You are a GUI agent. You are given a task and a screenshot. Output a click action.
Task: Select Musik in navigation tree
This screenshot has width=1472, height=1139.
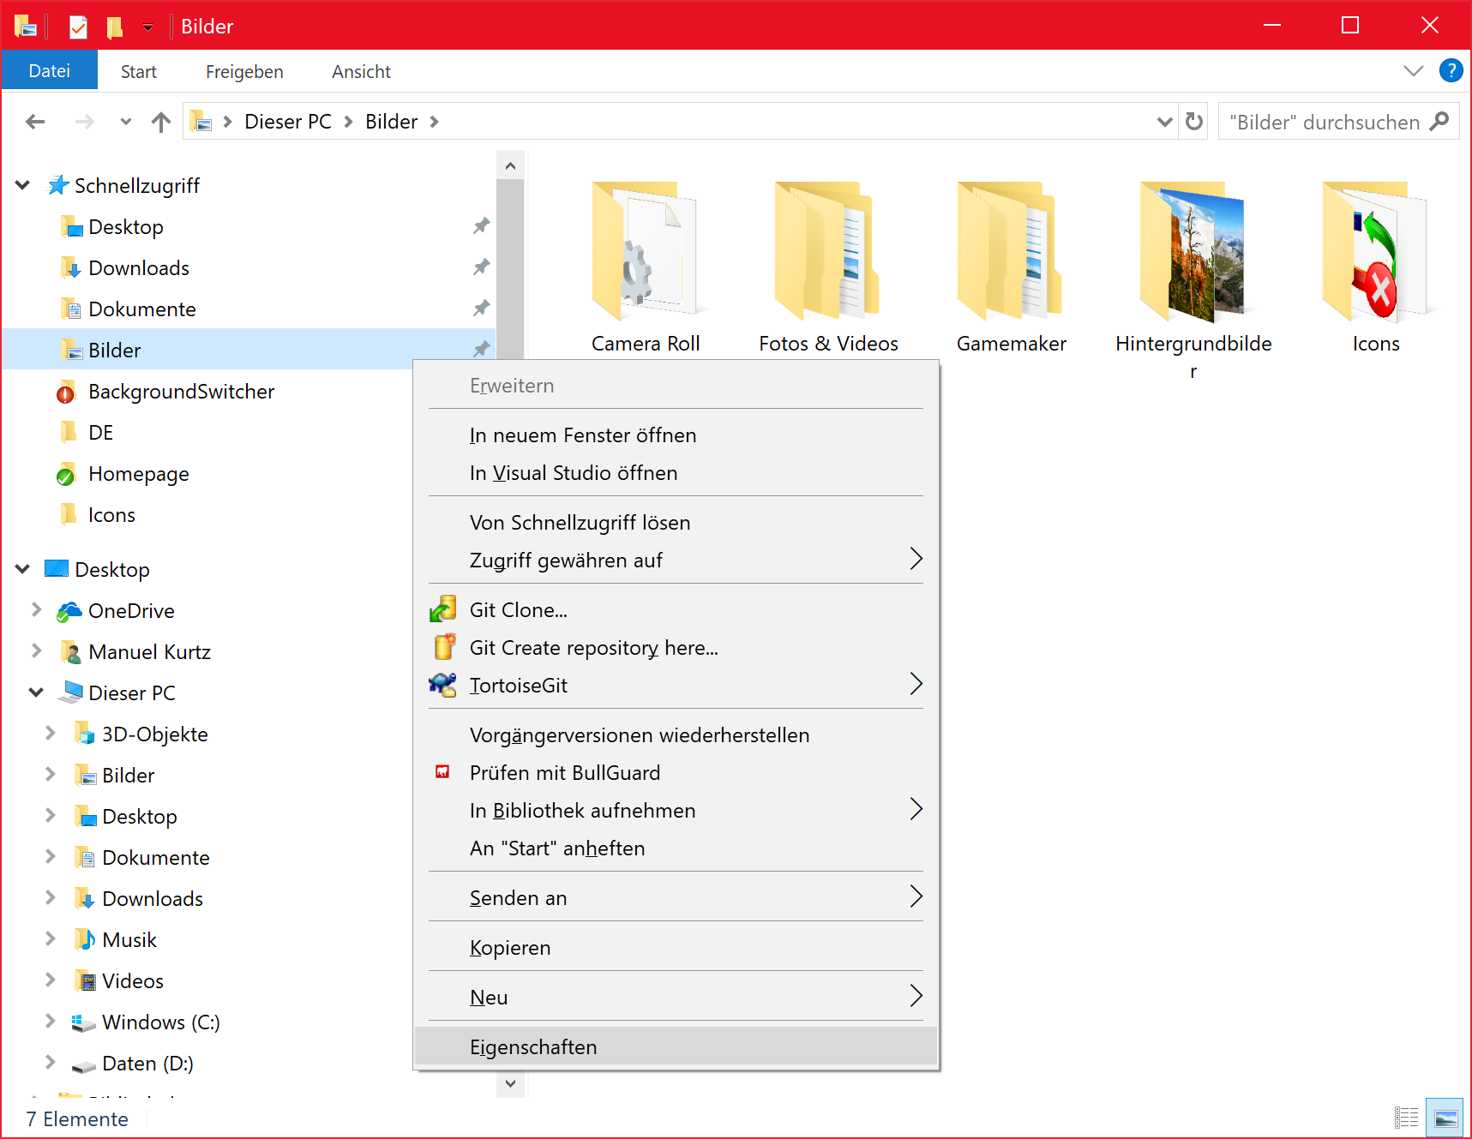tap(129, 940)
